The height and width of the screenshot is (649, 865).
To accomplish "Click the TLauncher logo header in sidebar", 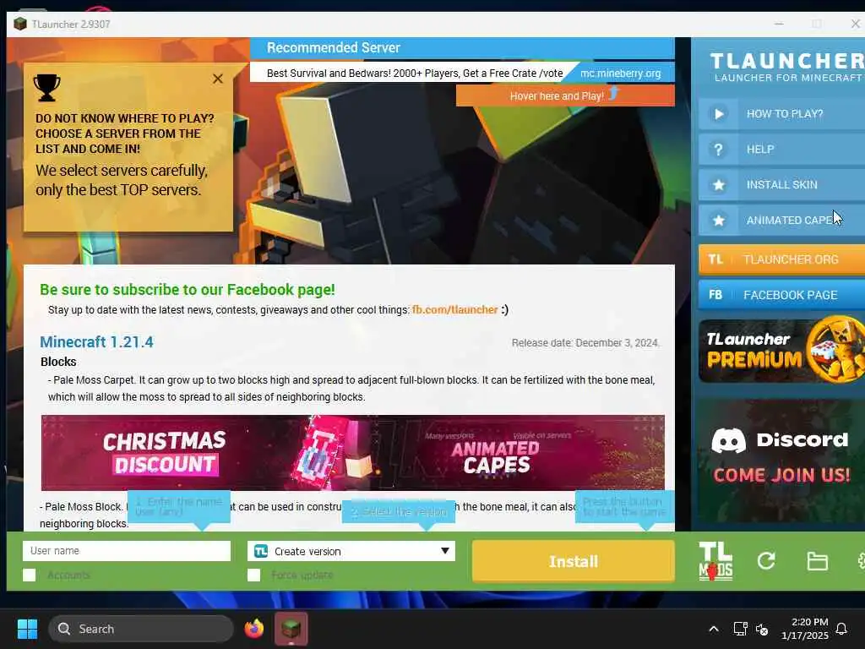I will 787,67.
